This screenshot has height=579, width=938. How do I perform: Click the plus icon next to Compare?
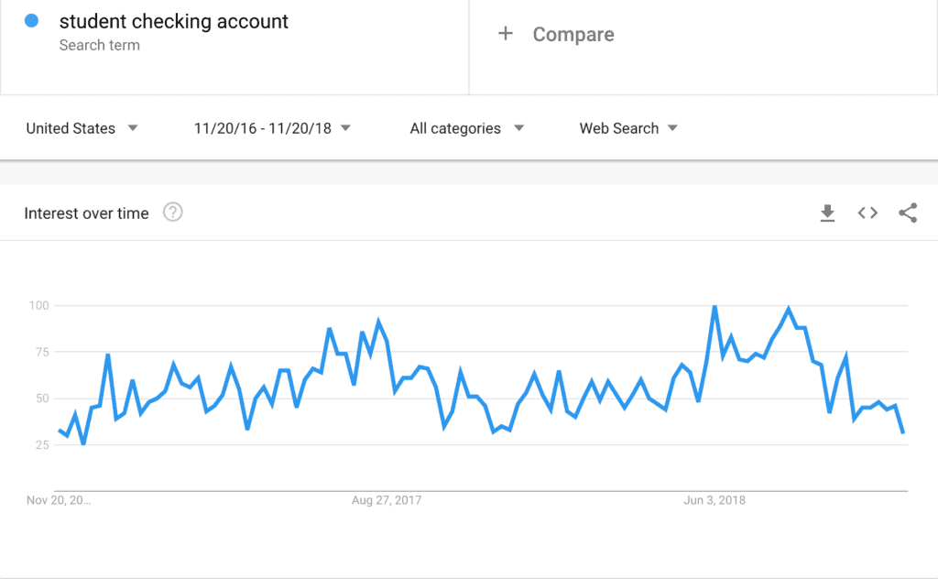pos(506,34)
